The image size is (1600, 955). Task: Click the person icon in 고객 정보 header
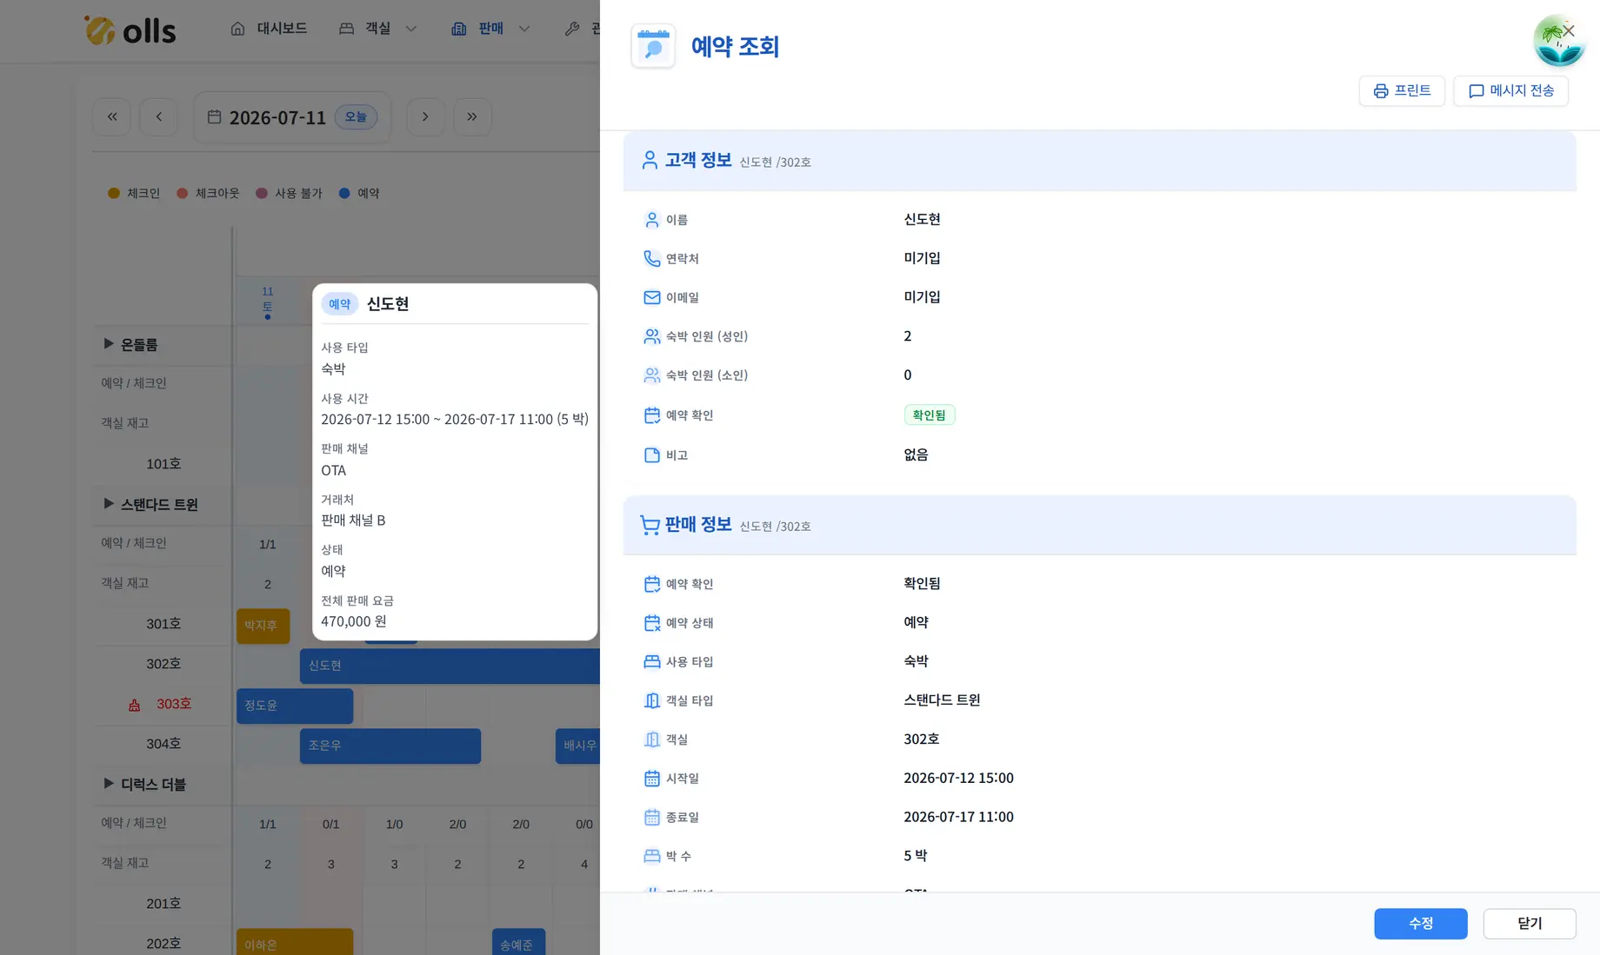(650, 160)
